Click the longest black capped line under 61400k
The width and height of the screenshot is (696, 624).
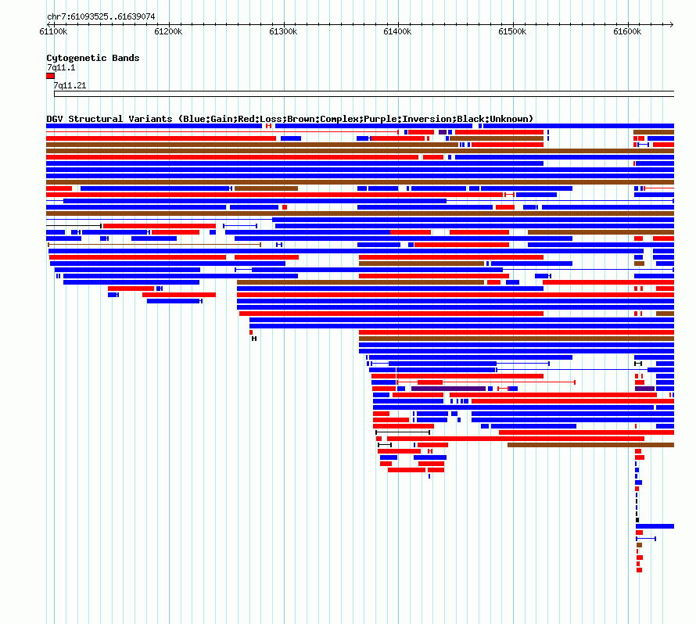(403, 432)
